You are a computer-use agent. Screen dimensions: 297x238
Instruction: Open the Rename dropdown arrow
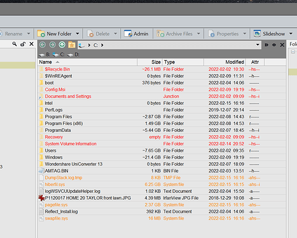click(29, 34)
